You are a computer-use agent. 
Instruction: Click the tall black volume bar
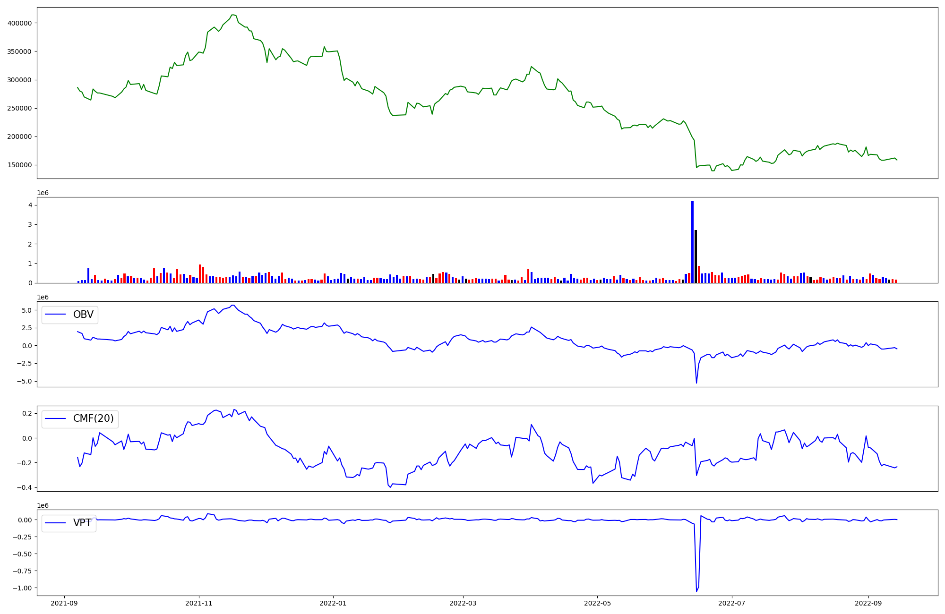(696, 256)
